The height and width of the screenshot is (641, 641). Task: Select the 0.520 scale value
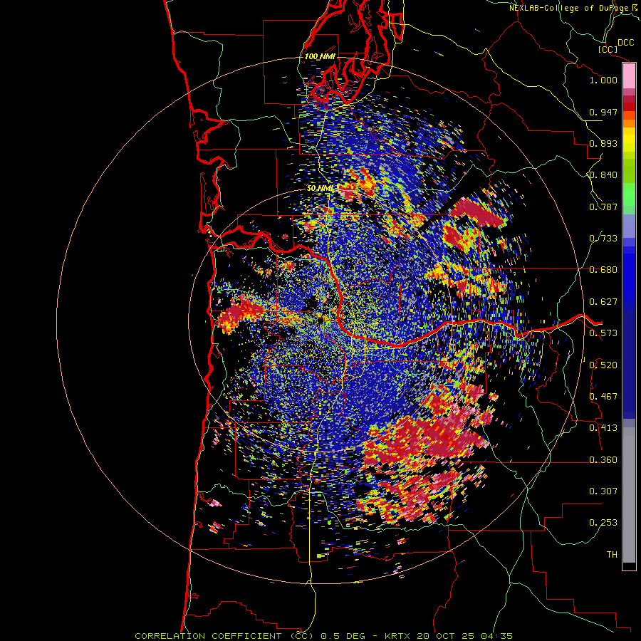[x=603, y=365]
